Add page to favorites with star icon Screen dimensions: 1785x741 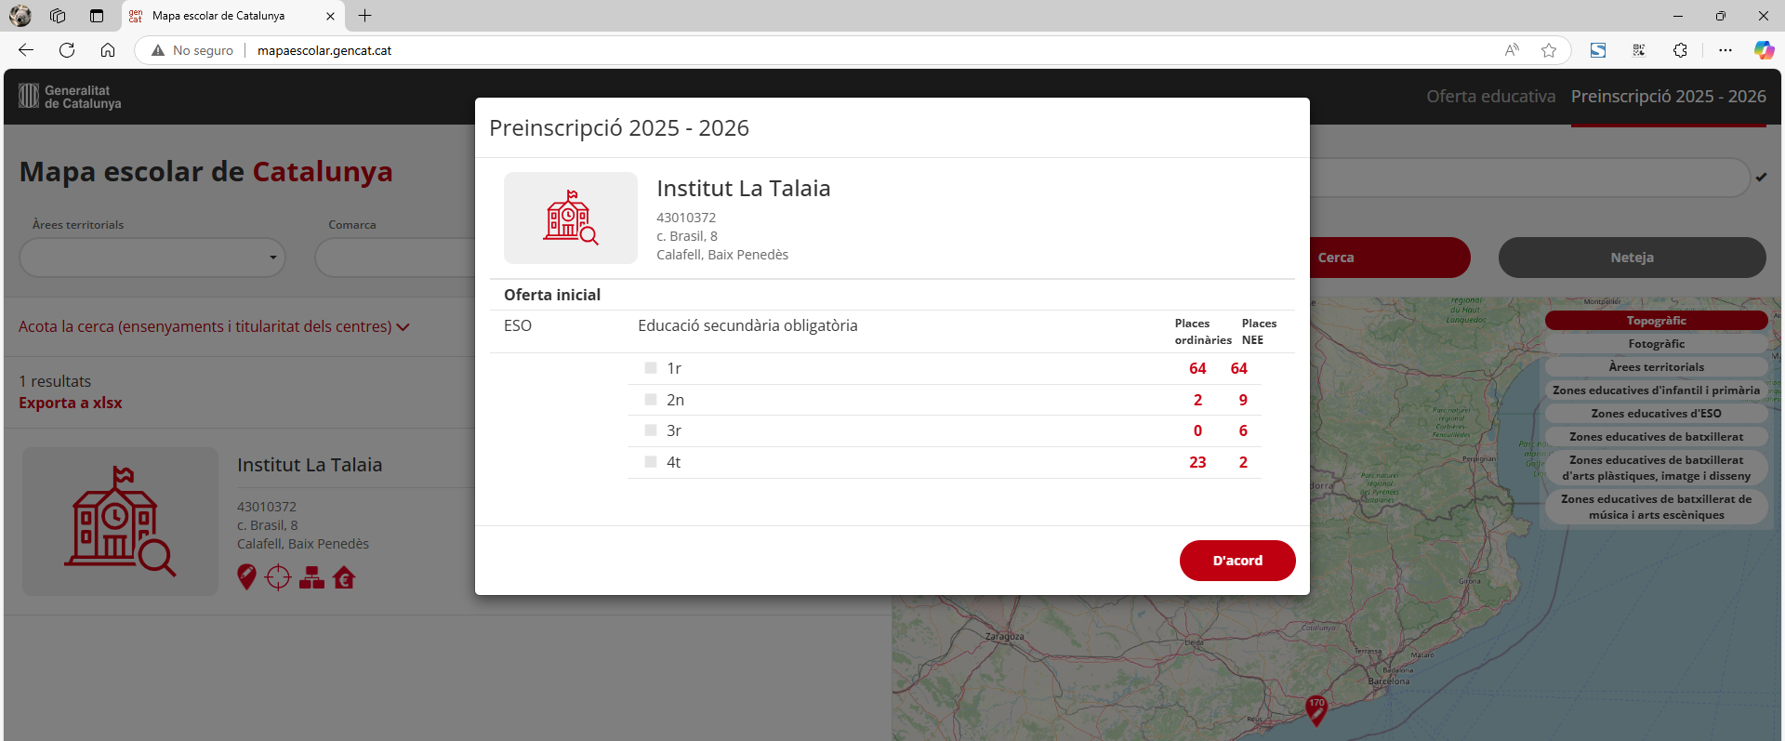click(1548, 50)
